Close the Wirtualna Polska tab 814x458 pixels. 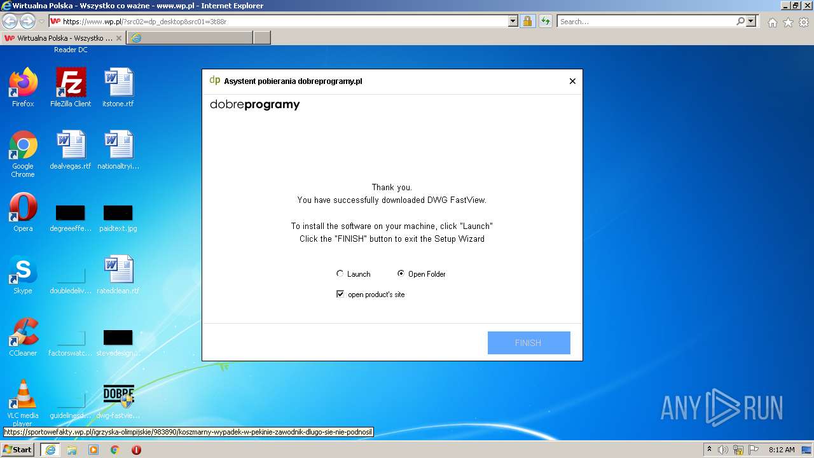118,38
